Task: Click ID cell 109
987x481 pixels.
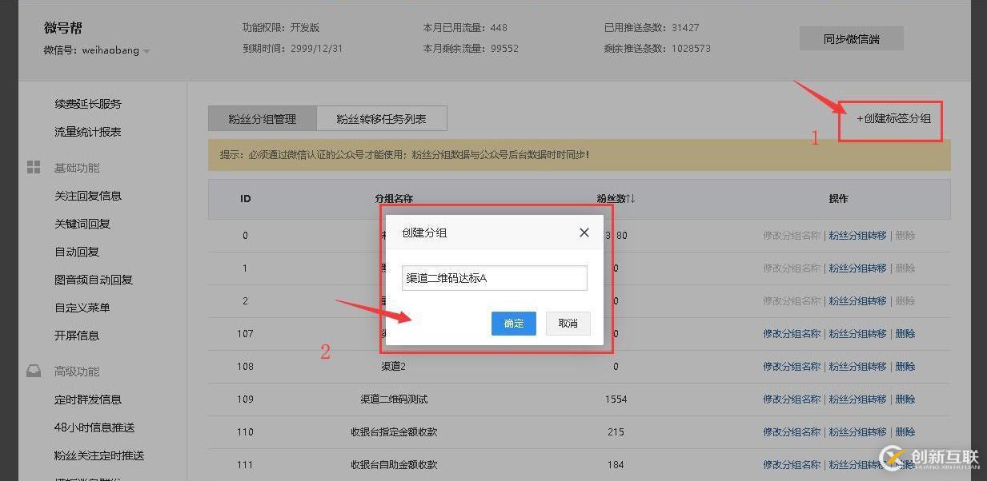Action: (245, 399)
